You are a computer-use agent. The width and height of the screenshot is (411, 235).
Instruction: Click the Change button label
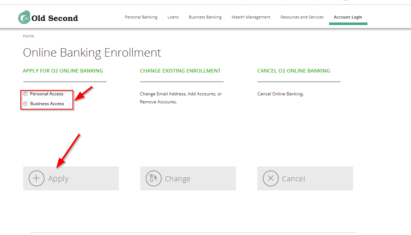point(178,179)
